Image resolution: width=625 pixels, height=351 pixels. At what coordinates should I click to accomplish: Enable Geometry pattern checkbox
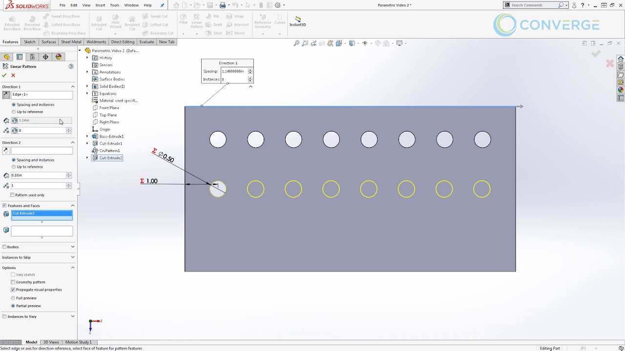(x=13, y=282)
